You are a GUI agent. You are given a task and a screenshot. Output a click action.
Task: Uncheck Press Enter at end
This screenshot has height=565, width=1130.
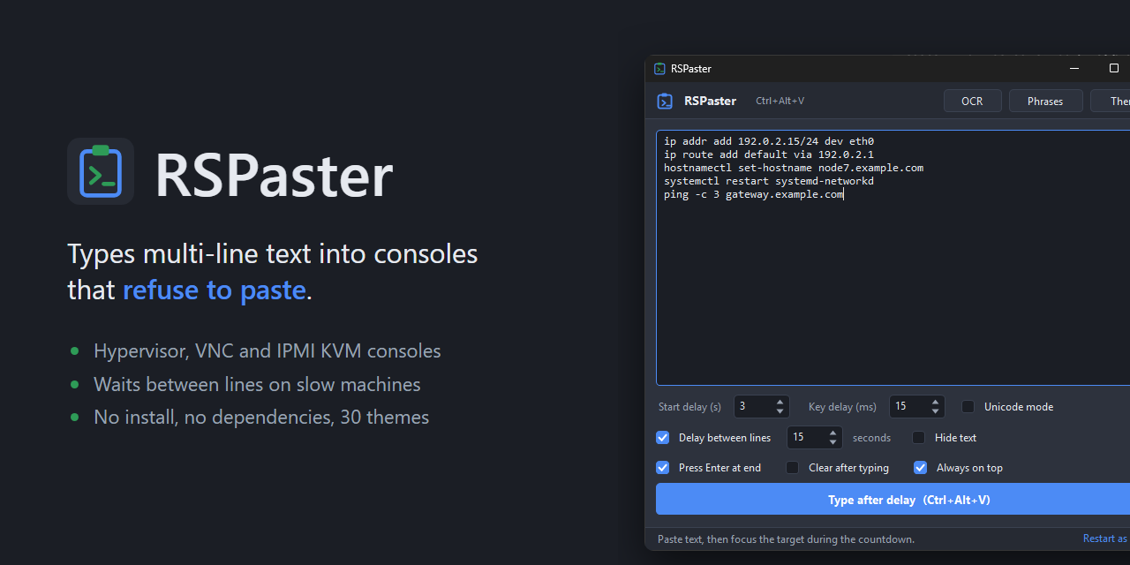click(x=663, y=468)
